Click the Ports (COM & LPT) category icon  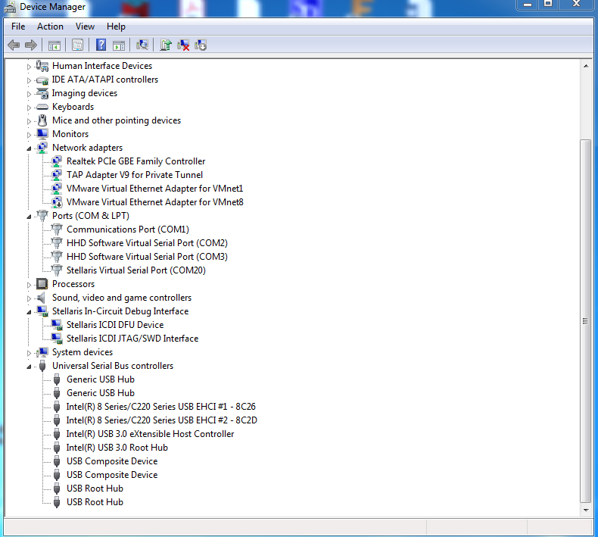click(42, 216)
